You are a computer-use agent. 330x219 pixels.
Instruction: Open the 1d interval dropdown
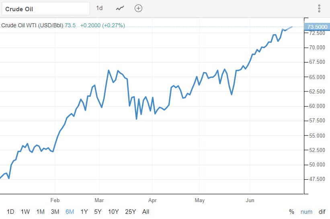pos(99,8)
